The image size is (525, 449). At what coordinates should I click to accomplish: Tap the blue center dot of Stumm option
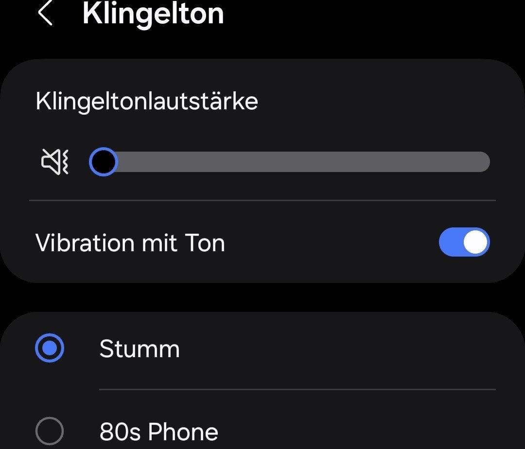coord(50,348)
